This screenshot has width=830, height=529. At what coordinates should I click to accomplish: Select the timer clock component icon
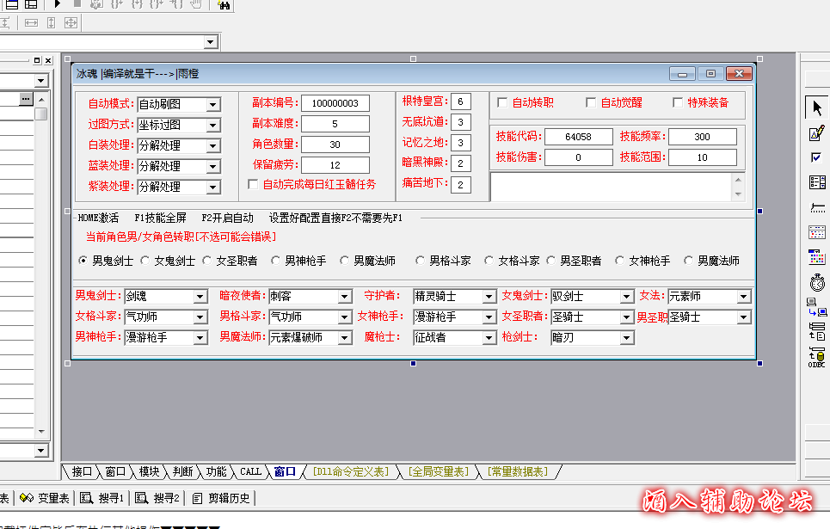coord(816,283)
